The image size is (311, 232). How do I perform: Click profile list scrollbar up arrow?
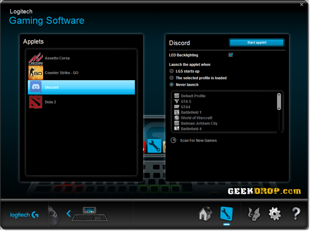coord(279,95)
